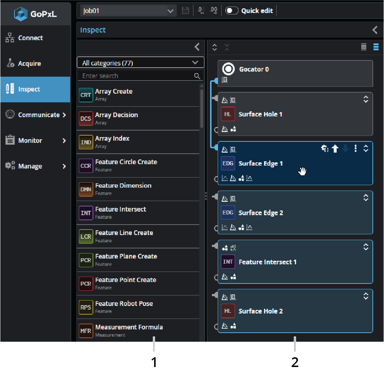384x371 pixels.
Task: Click the Gocator 0 sensor icon
Action: [x=229, y=69]
